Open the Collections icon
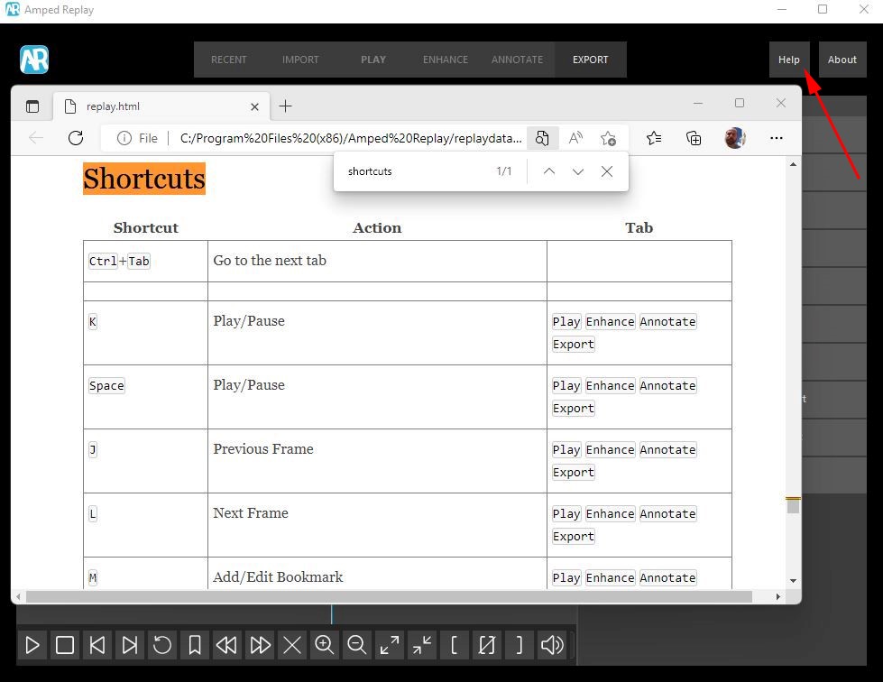Screen dimensions: 883x682 694,138
